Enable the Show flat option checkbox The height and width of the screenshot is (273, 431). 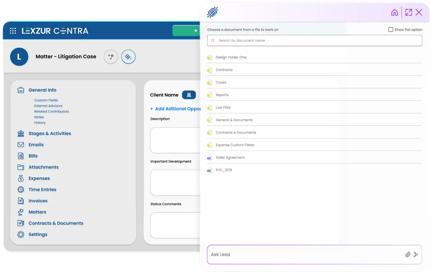(391, 29)
